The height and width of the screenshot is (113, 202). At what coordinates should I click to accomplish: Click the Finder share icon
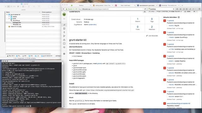coord(29,6)
